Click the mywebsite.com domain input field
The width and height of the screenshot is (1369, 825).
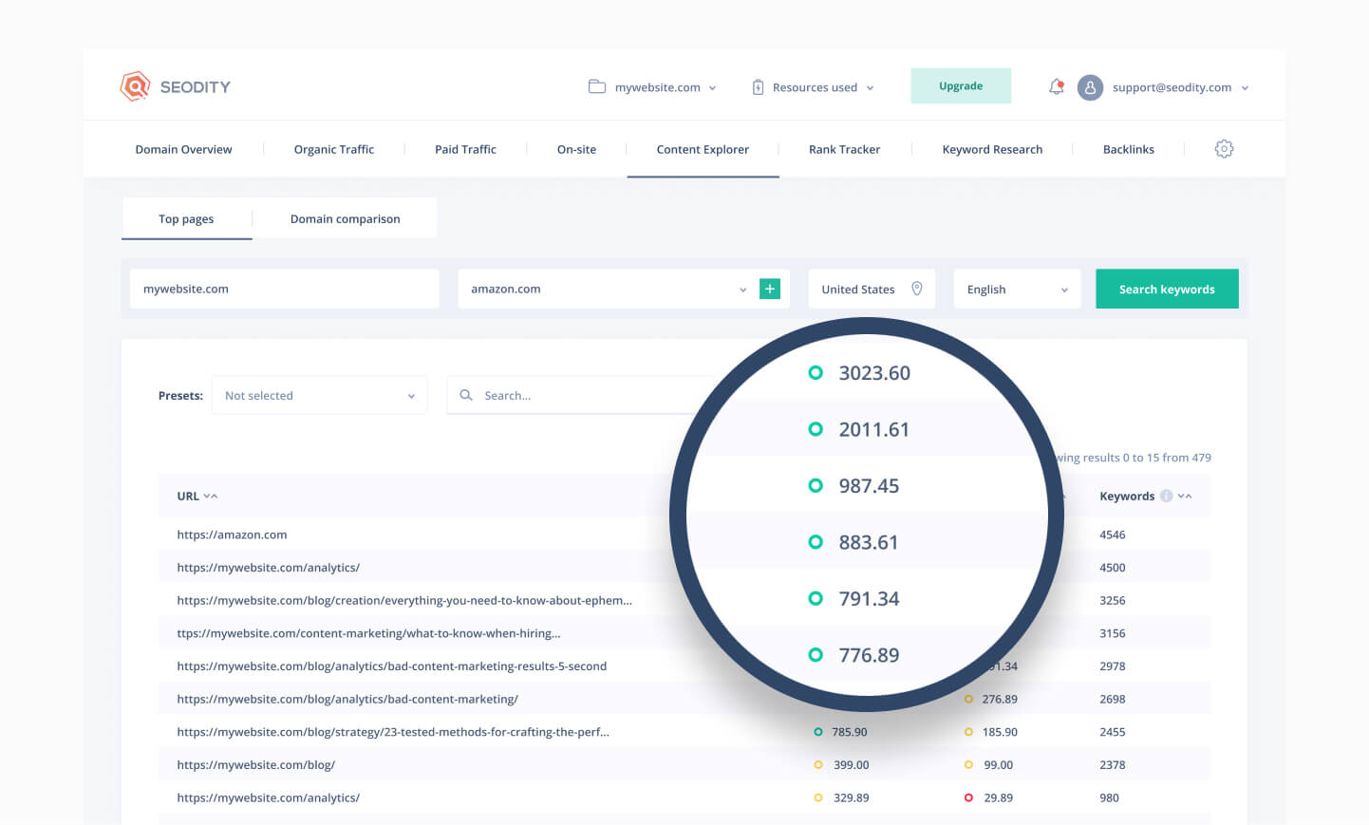[x=284, y=289]
